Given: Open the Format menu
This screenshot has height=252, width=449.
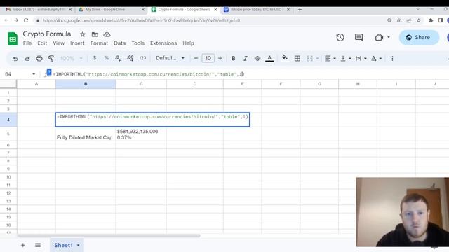Looking at the screenshot, I should [99, 43].
